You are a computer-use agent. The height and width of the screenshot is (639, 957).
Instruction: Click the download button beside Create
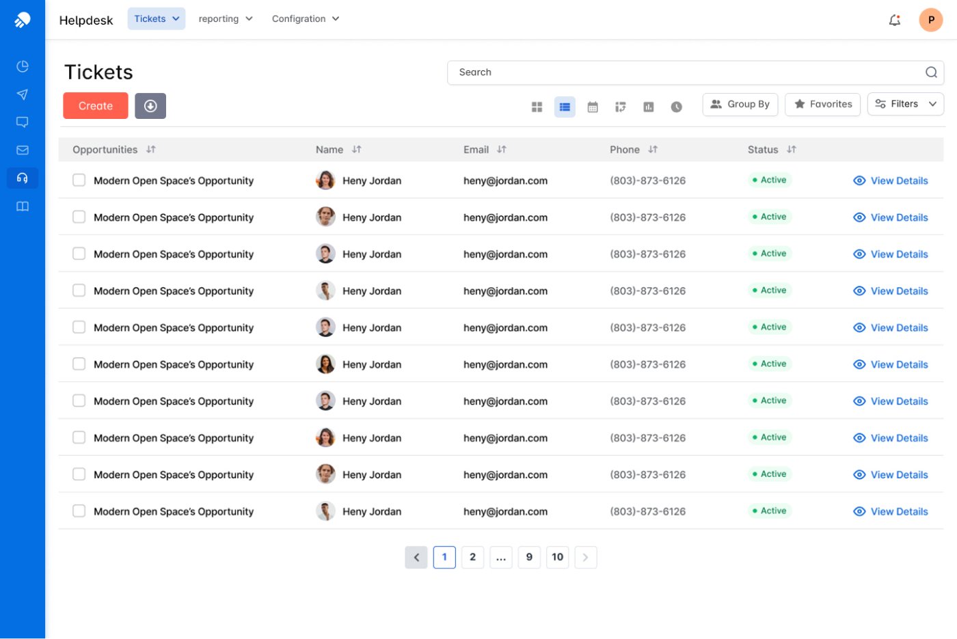(150, 106)
